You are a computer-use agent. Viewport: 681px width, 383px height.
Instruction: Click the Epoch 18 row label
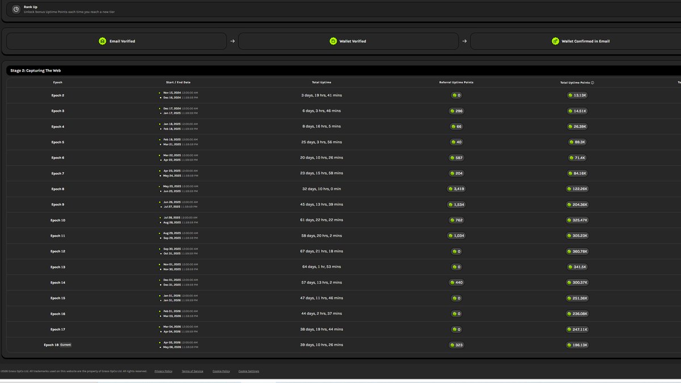[51, 345]
